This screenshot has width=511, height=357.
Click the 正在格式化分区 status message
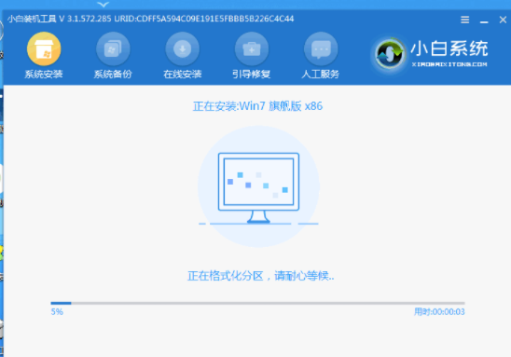pyautogui.click(x=260, y=276)
